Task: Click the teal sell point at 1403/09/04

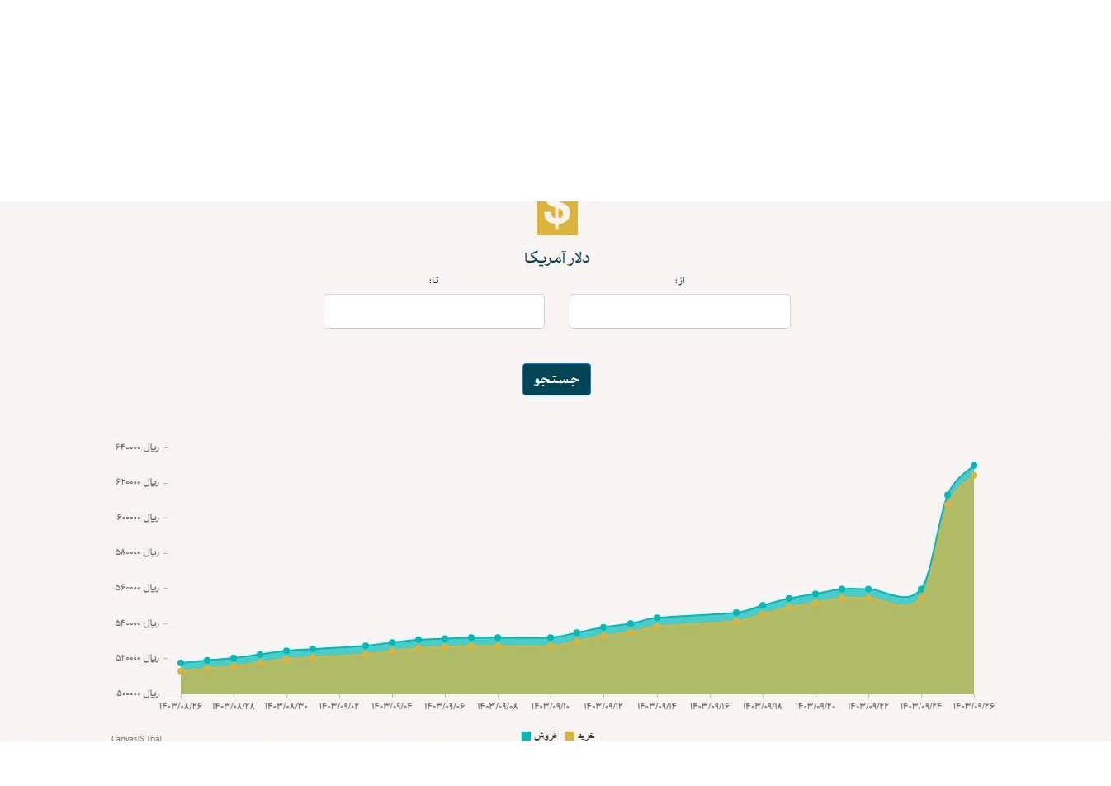Action: click(x=392, y=642)
